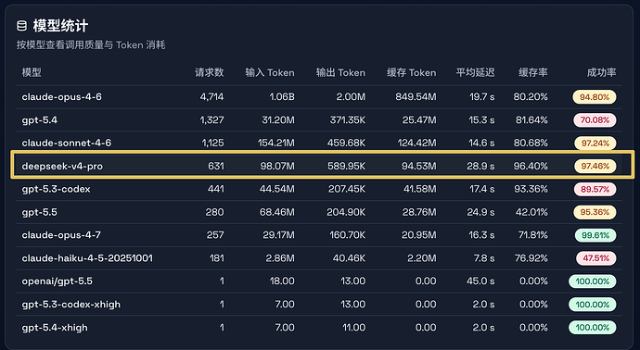The height and width of the screenshot is (350, 640).
Task: Click the 成功率 column header
Action: (x=601, y=72)
